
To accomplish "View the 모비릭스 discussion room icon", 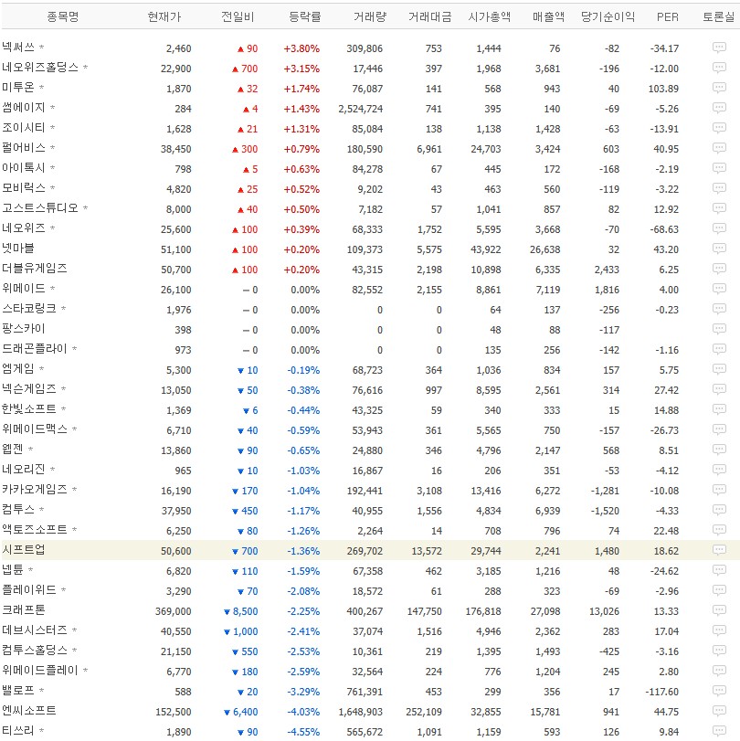I will 719,188.
